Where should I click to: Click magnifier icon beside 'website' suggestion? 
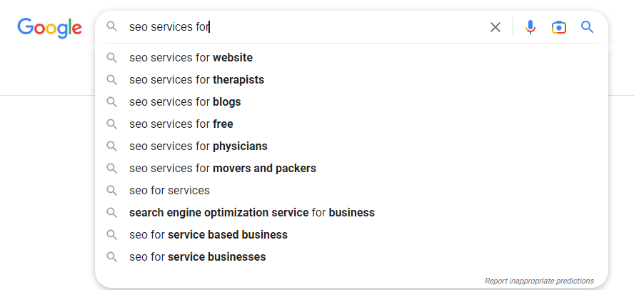click(112, 58)
